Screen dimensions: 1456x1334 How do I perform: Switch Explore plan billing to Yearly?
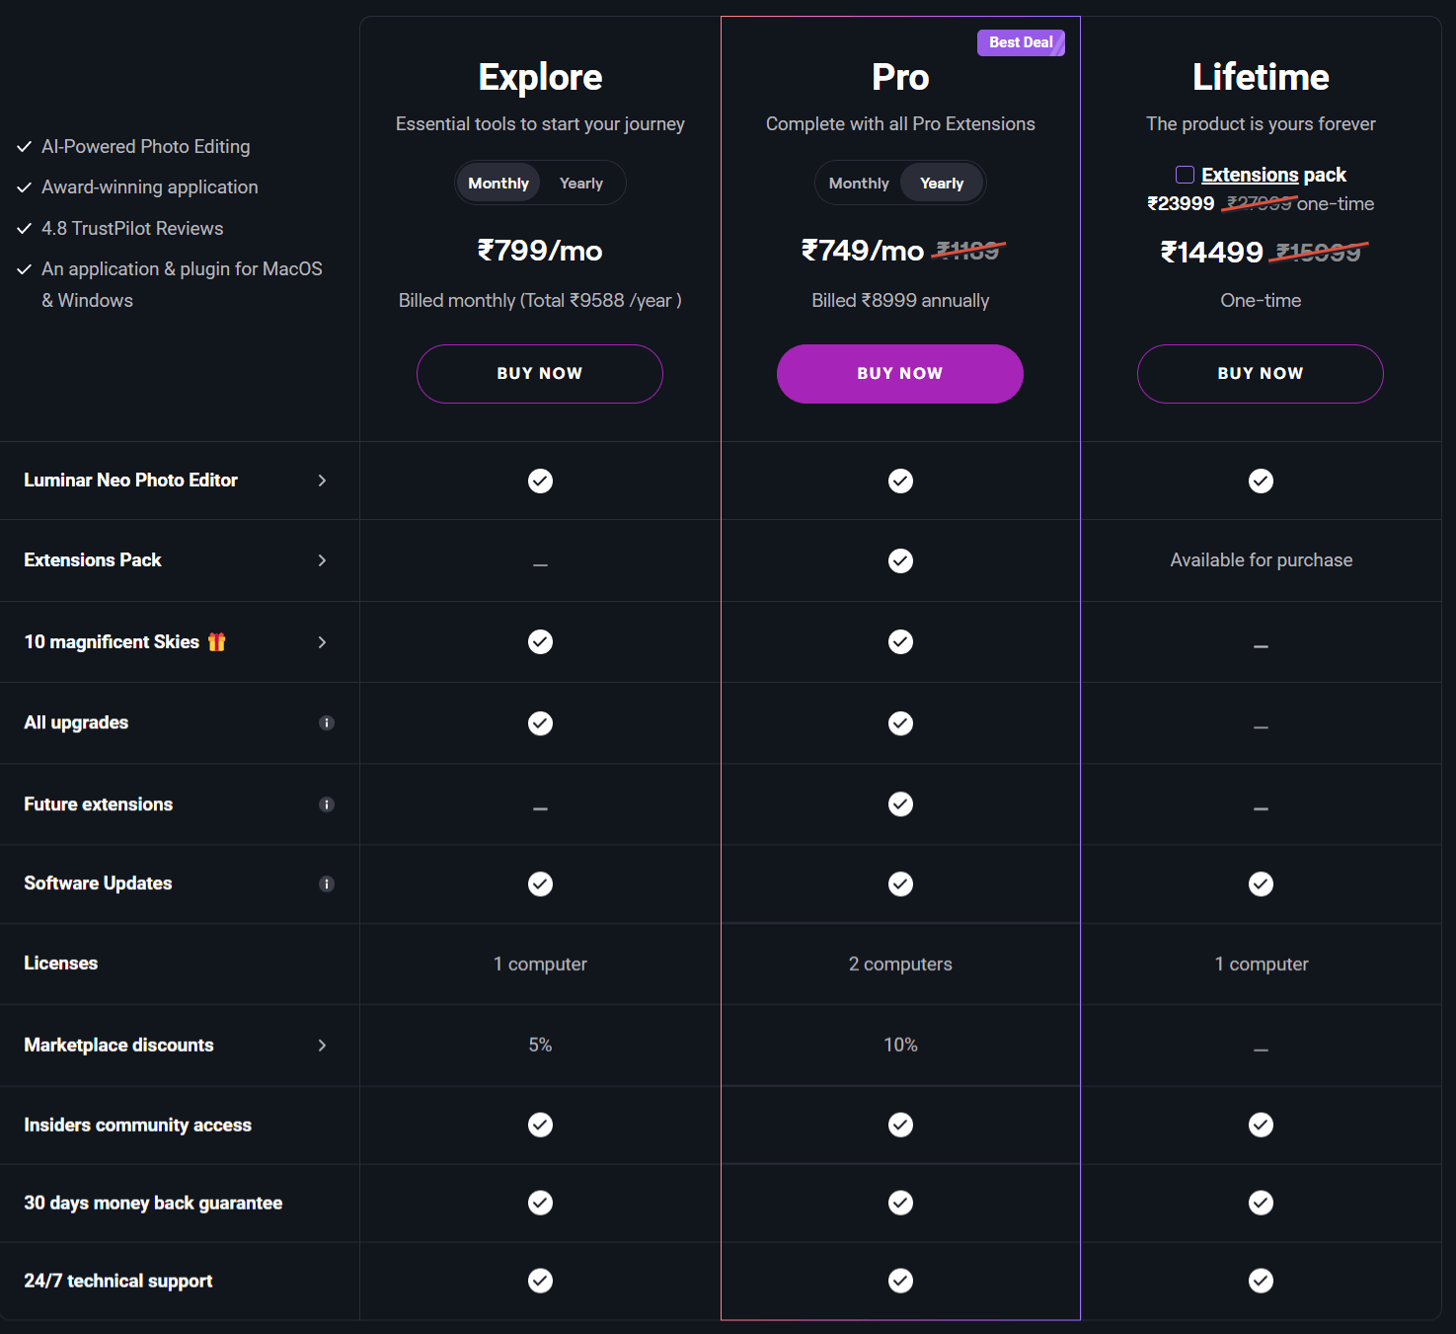tap(580, 184)
